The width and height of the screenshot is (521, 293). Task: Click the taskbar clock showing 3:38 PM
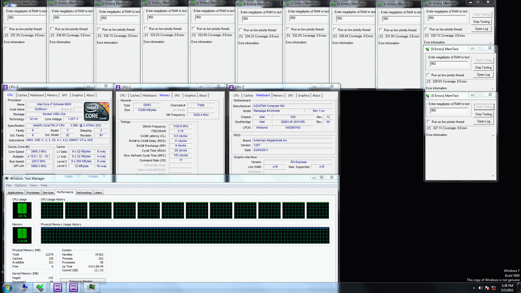[507, 288]
